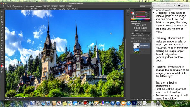190x107 pixels.
Task: Select the Clone Stamp tool
Action: coord(2,33)
